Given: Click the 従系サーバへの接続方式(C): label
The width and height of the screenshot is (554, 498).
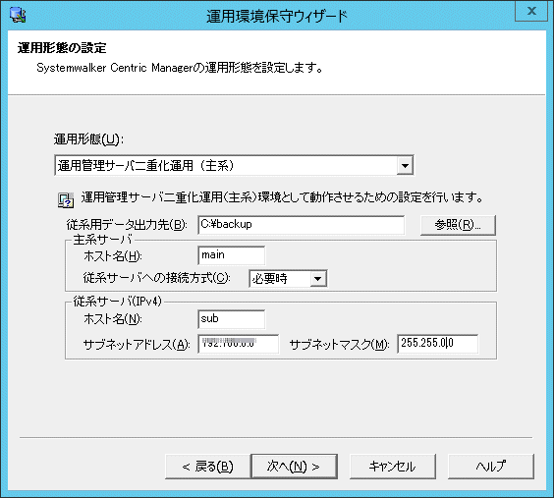Looking at the screenshot, I should coord(156,278).
